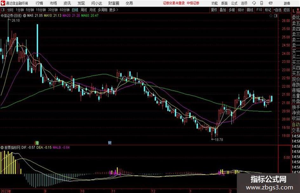Screen dimensions: 300x193
Task: Click the MA5: 21.05 label
Action: click(x=35, y=16)
